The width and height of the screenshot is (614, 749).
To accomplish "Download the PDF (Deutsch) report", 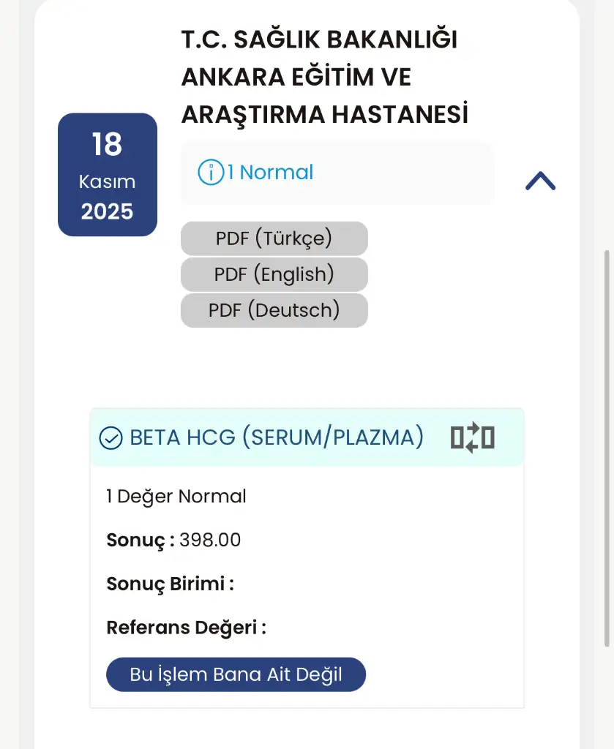I will click(x=274, y=310).
